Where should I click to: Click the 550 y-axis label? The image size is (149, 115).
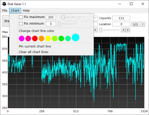[5, 37]
